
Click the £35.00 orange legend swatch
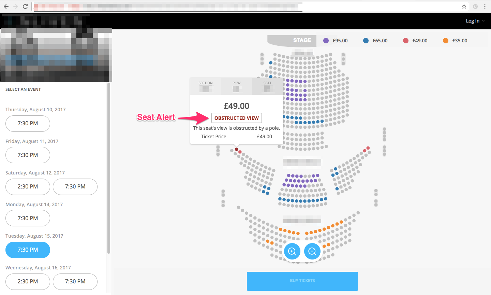(x=446, y=41)
